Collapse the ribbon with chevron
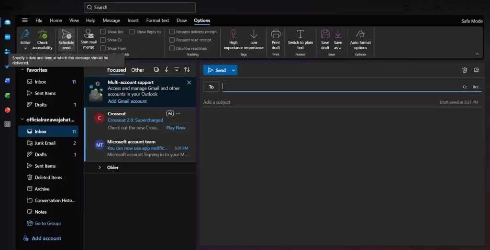Image resolution: width=490 pixels, height=250 pixels. tap(477, 54)
